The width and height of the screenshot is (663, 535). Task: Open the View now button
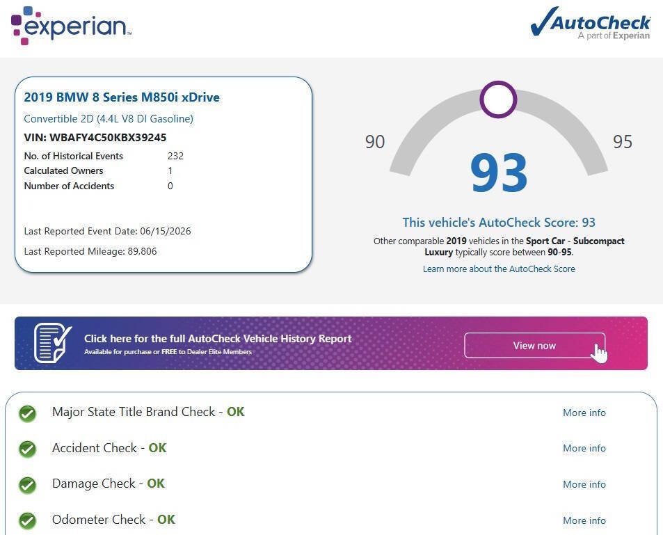click(x=534, y=346)
